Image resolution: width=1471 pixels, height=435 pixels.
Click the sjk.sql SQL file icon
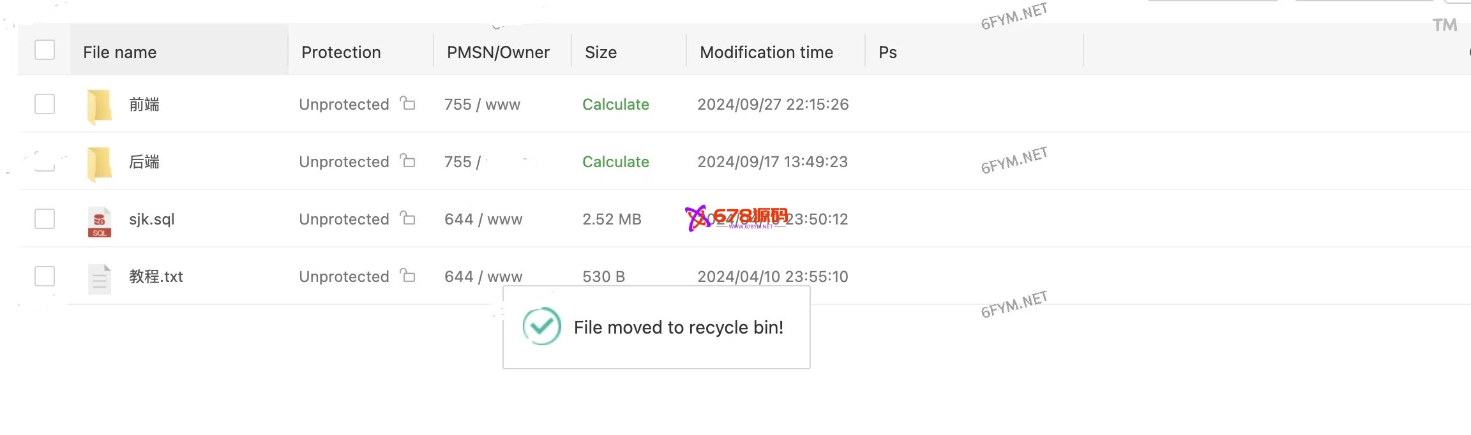click(x=100, y=221)
